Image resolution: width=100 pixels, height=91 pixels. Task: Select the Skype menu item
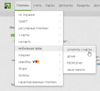39,69
